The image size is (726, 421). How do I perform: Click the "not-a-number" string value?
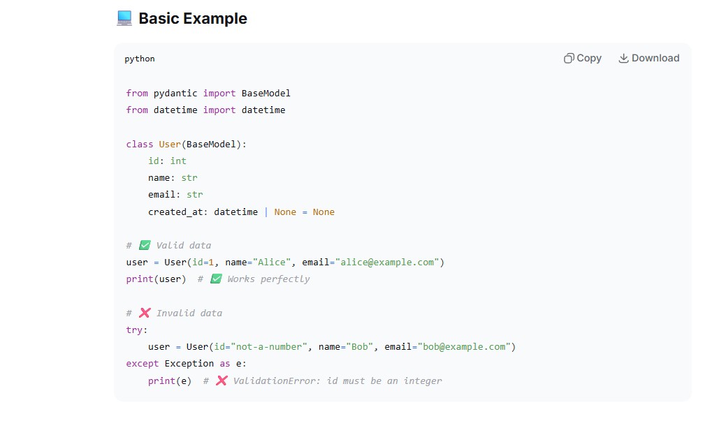point(269,346)
